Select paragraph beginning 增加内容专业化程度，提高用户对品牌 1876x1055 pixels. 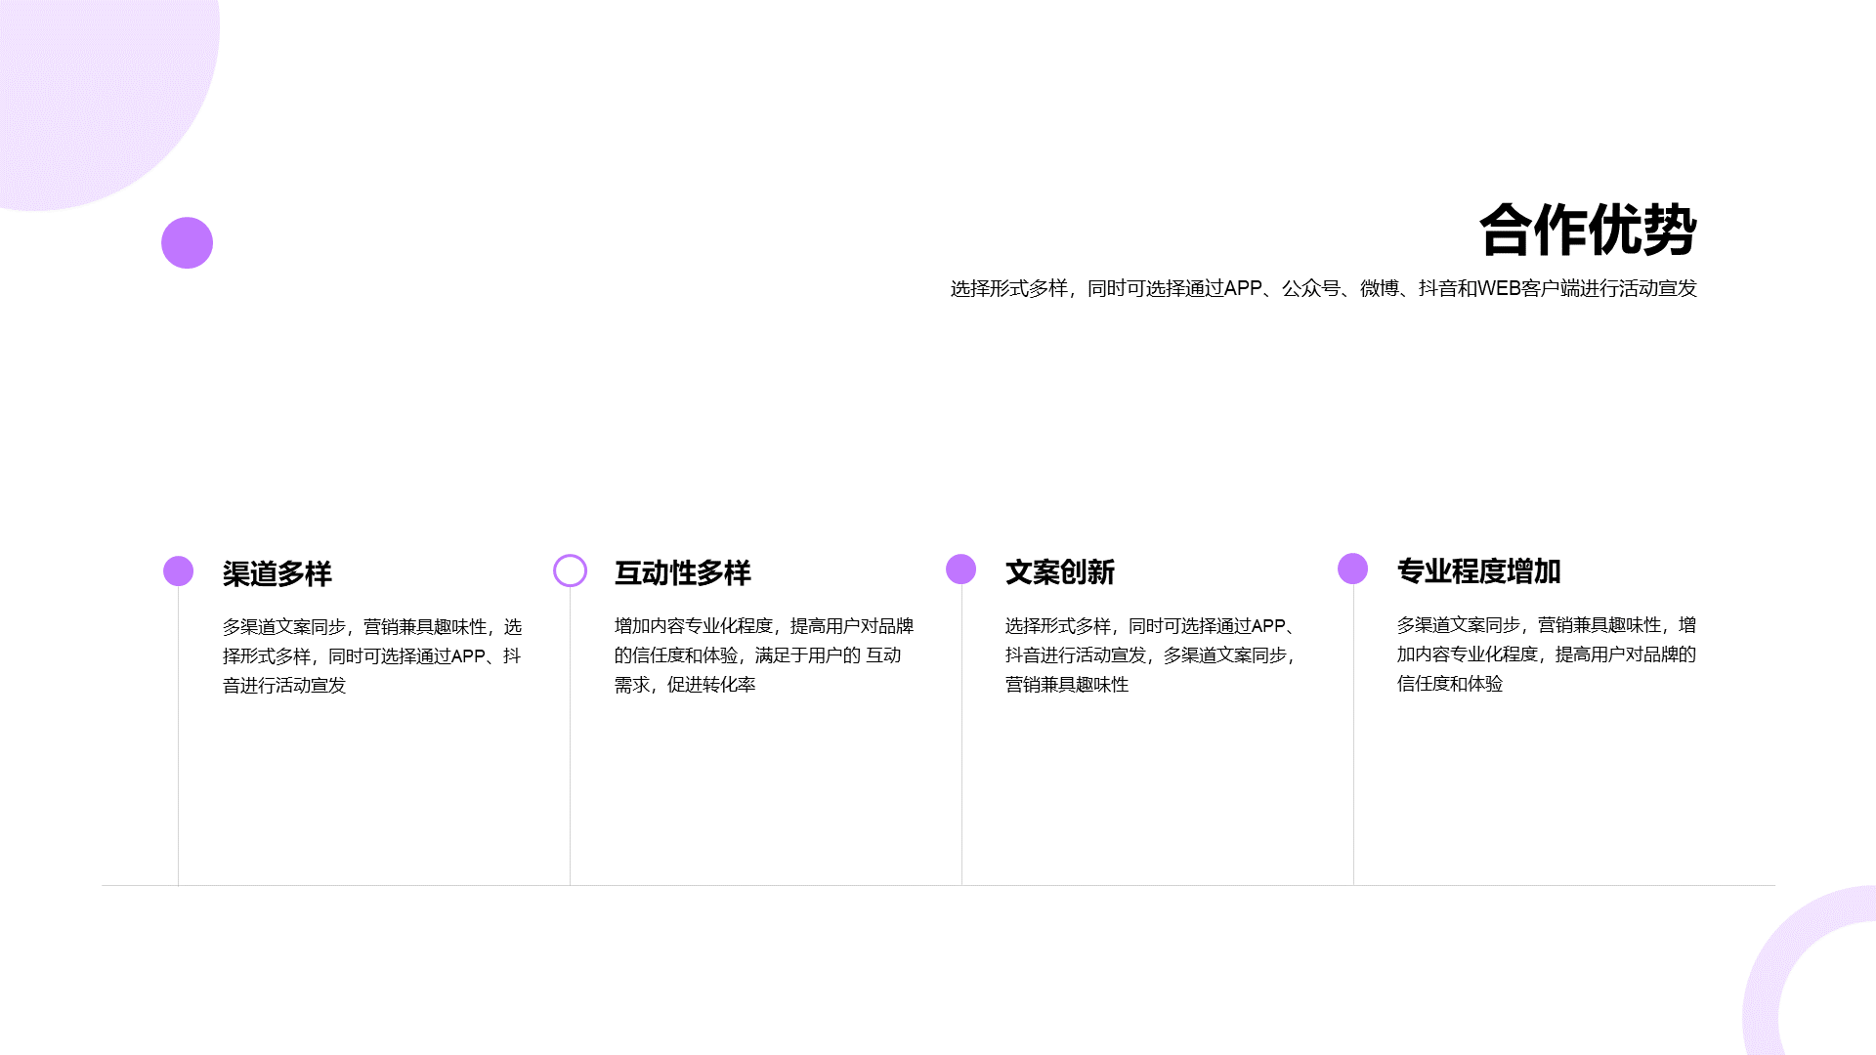point(764,654)
